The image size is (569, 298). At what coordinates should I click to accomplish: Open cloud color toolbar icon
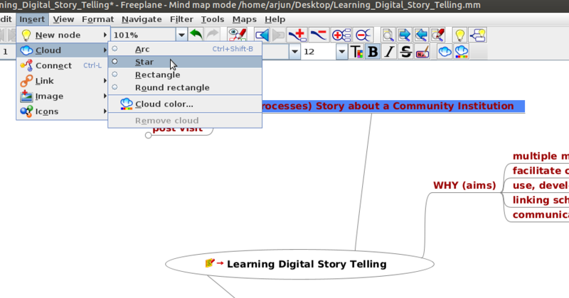[461, 52]
